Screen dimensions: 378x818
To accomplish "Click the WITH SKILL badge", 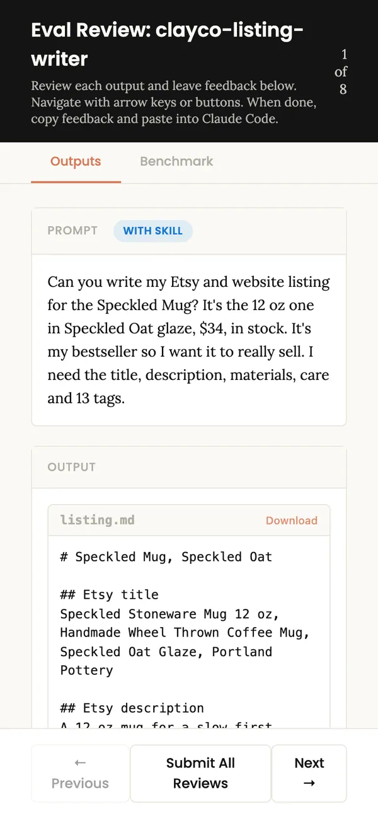I will coord(153,231).
